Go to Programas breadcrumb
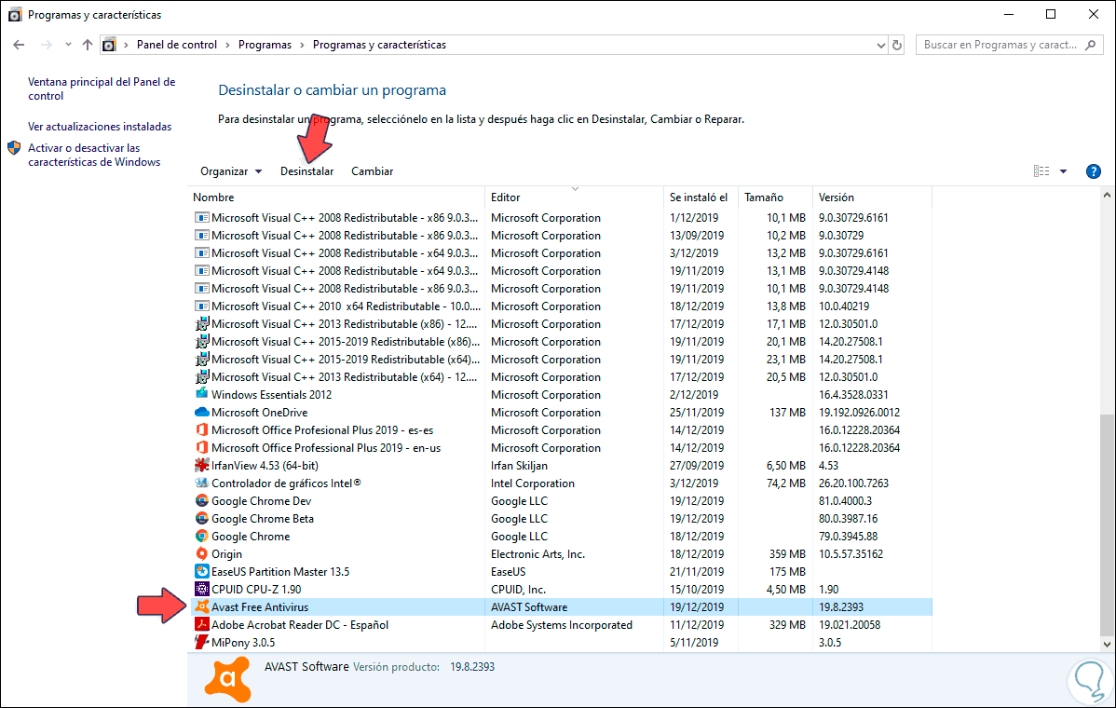This screenshot has height=708, width=1116. [265, 45]
